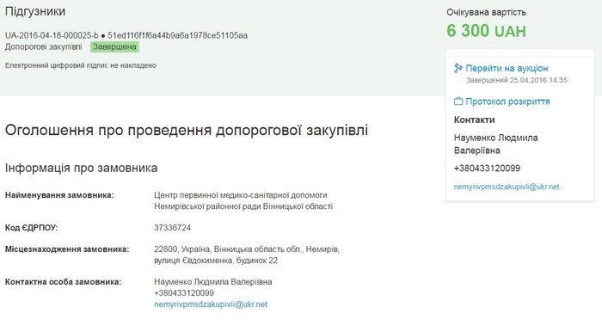602x326 pixels.
Task: Click phone number under contact person
Action: coord(184,293)
